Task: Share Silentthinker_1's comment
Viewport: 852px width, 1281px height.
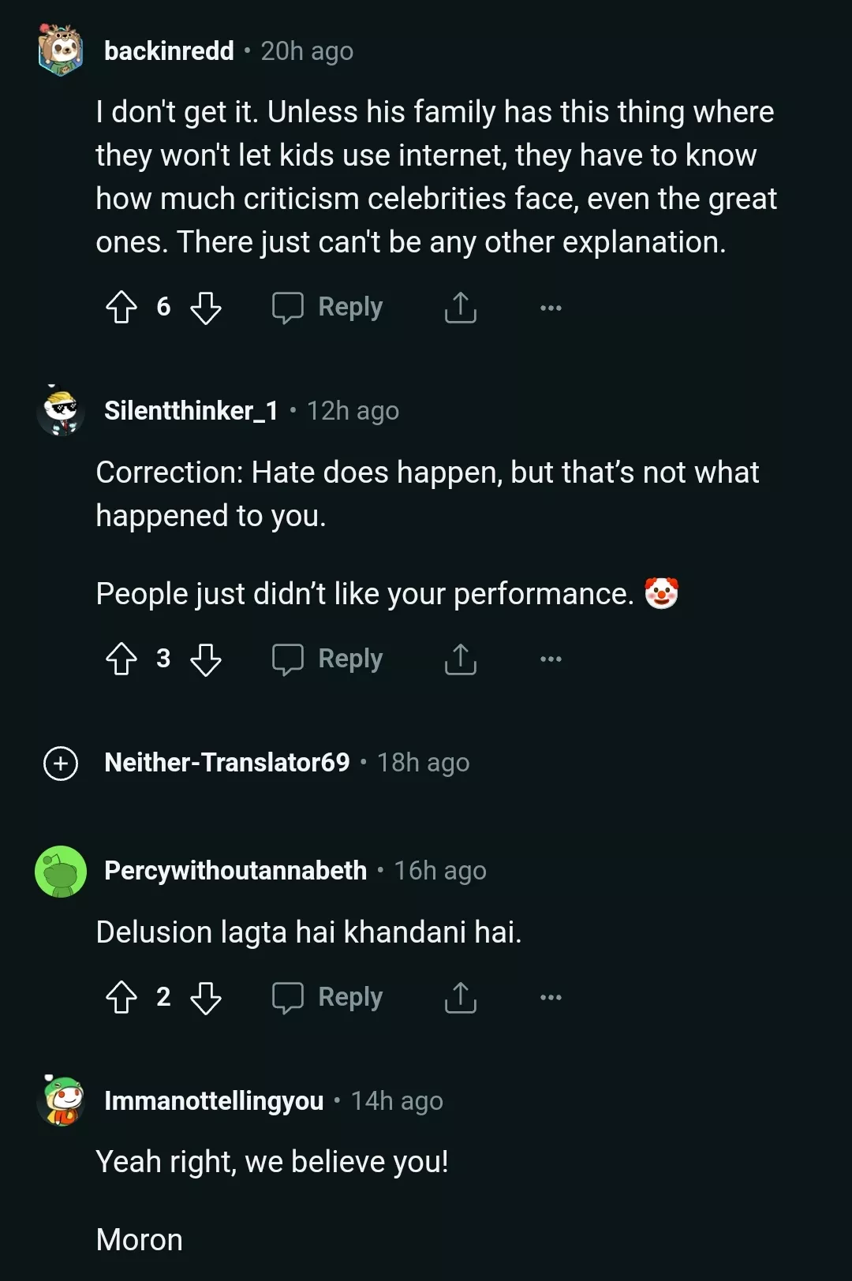Action: click(461, 659)
